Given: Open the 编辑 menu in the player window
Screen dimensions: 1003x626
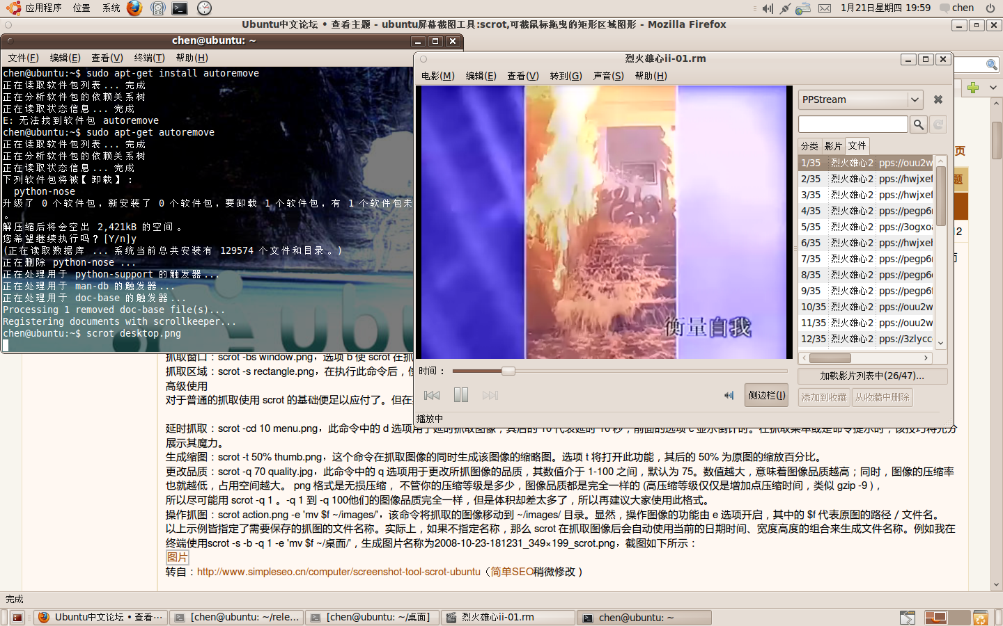Looking at the screenshot, I should click(x=481, y=76).
